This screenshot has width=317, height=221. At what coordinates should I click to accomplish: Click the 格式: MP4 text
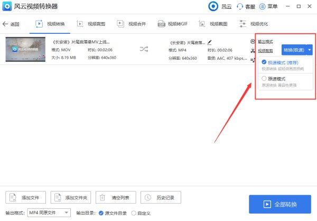click(x=178, y=50)
